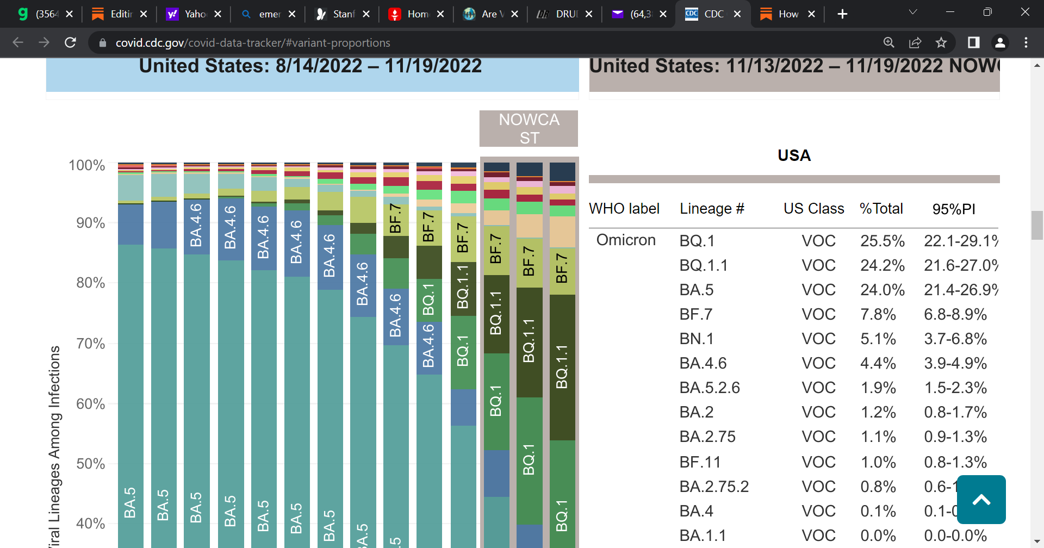
Task: Click the 25.5% total value
Action: 883,241
